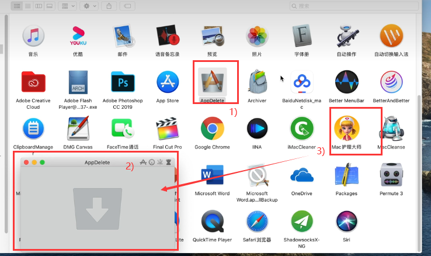Select the Packages app icon

point(347,175)
